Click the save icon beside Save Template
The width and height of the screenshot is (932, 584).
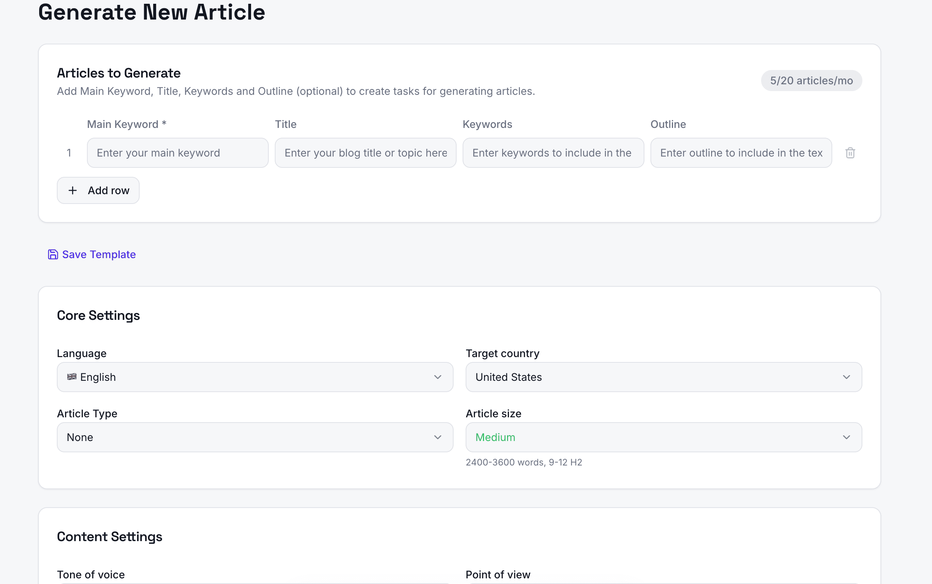pos(53,254)
